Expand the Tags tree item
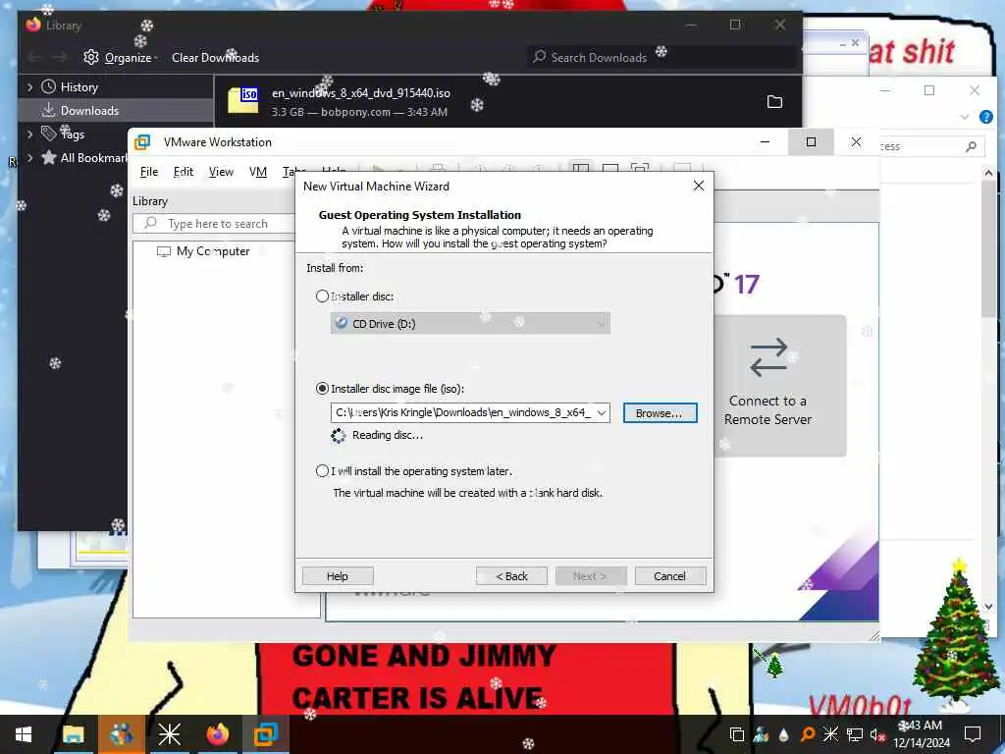1005x754 pixels. pos(29,134)
